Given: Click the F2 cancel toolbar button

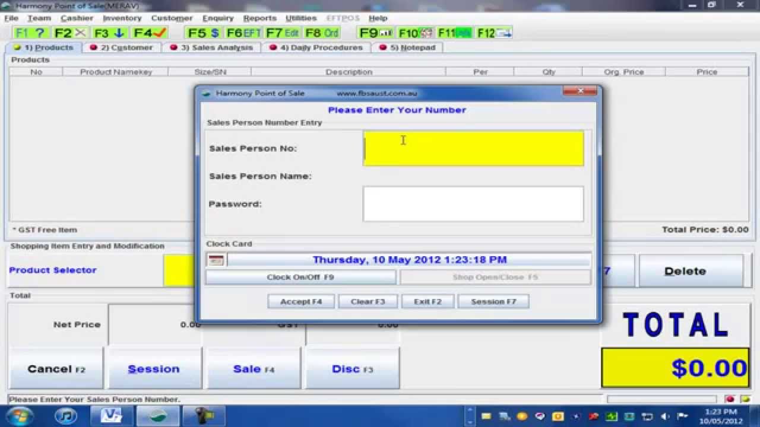Looking at the screenshot, I should coord(70,33).
